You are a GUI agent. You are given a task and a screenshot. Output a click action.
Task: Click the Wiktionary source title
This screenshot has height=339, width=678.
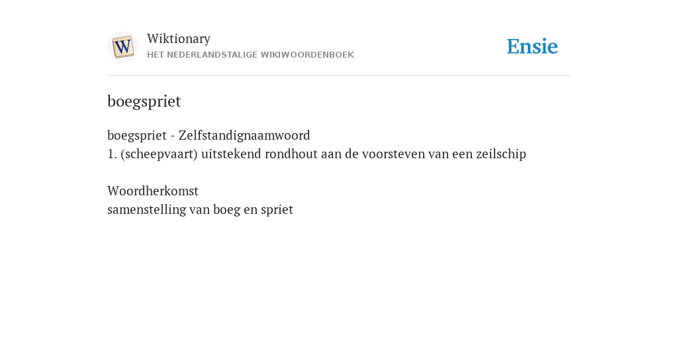pos(179,38)
